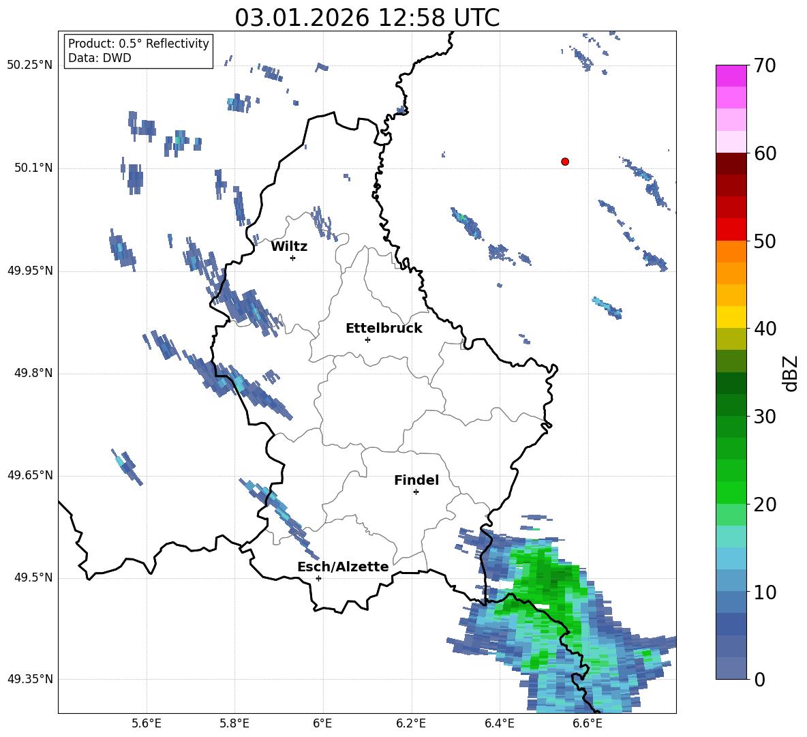Click the red station marker dot

point(565,162)
